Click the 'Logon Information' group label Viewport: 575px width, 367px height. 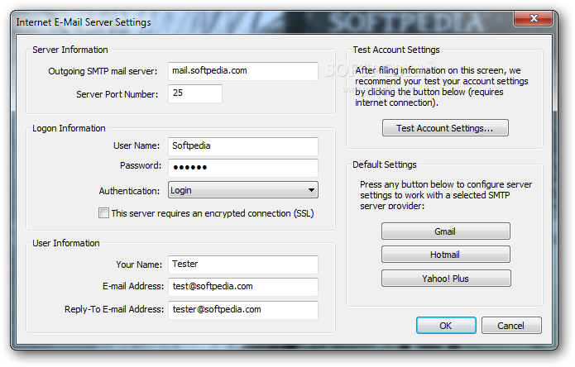pos(69,128)
